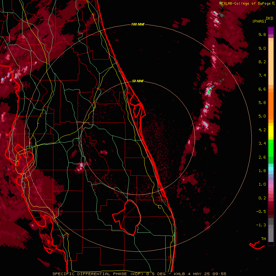Click the "4 MAY 25 09:55" timestamp

tap(207, 274)
